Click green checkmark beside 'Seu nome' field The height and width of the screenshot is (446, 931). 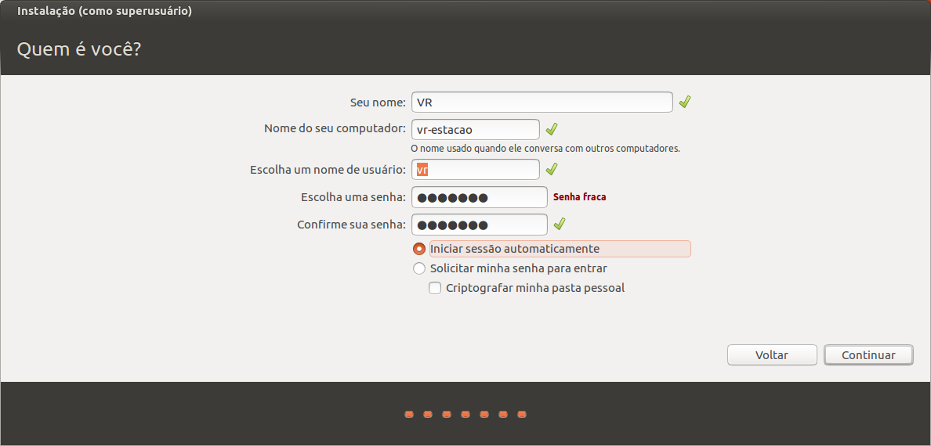pyautogui.click(x=685, y=102)
